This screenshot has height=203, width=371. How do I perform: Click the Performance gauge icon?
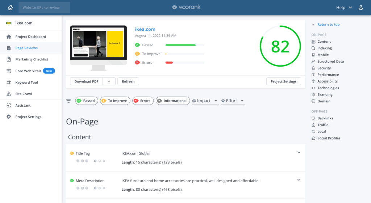click(x=313, y=75)
